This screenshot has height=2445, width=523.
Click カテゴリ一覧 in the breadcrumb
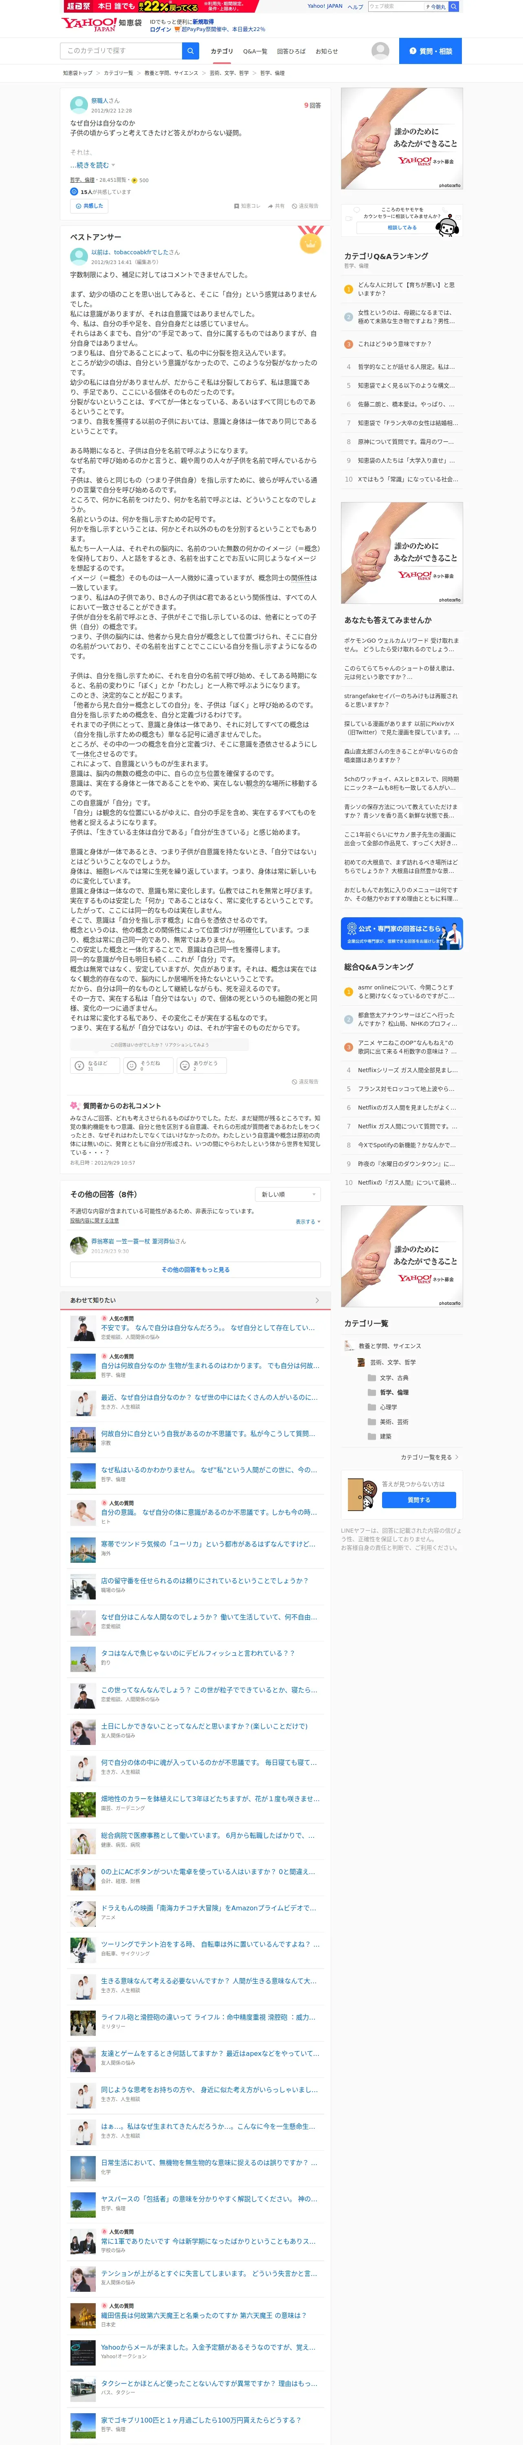coord(119,73)
